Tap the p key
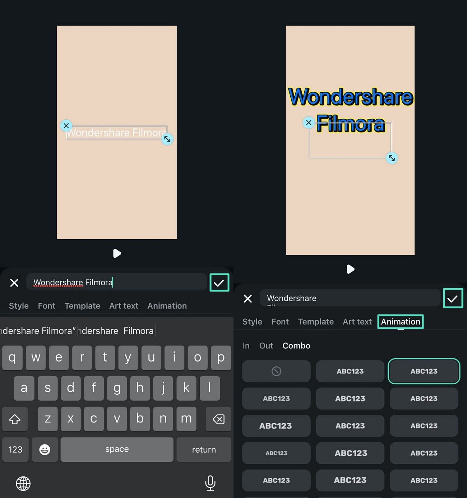The image size is (467, 498). pyautogui.click(x=221, y=358)
